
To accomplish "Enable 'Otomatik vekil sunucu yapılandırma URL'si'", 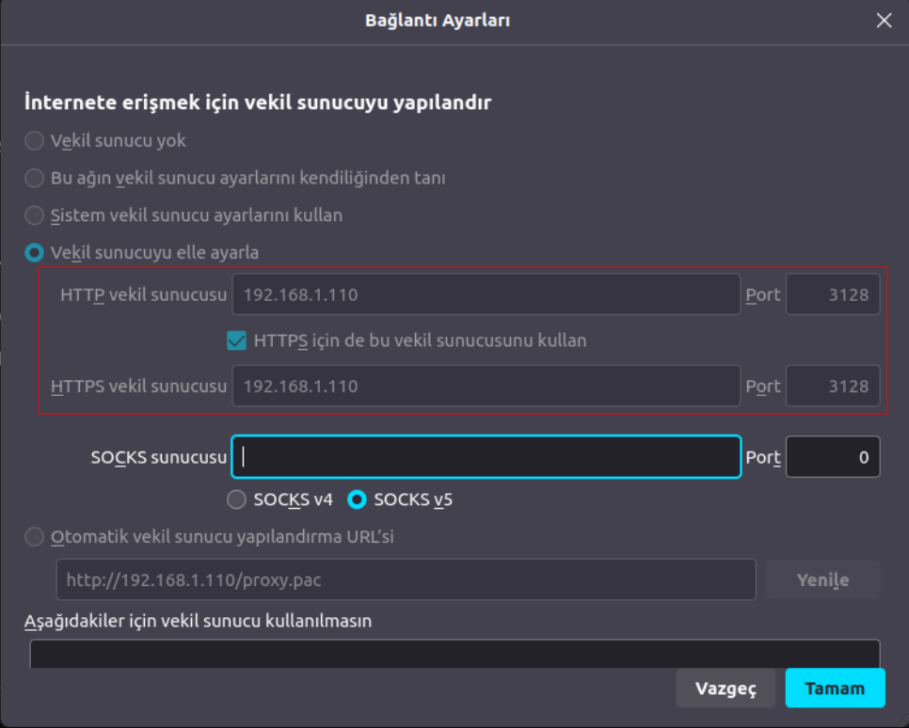I will pos(35,537).
